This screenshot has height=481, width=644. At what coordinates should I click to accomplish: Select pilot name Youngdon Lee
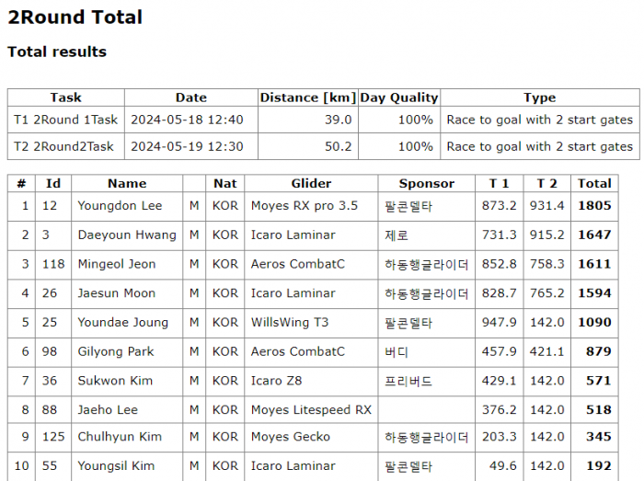[x=120, y=206]
